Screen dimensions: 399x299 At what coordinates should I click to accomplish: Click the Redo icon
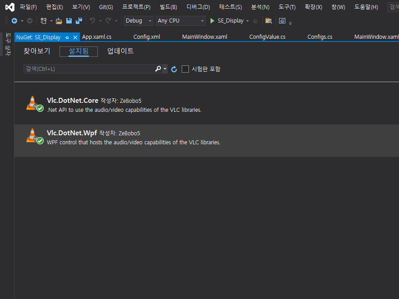(108, 21)
